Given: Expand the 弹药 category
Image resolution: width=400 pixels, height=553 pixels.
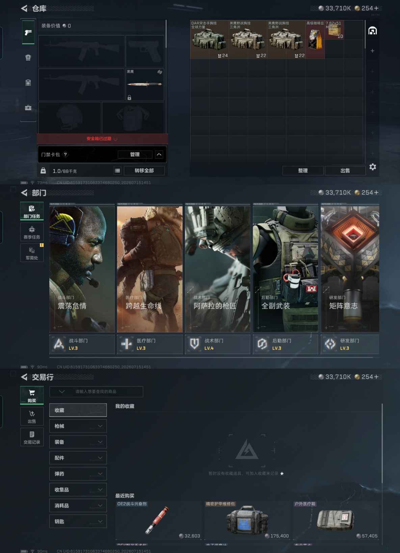Looking at the screenshot, I should 78,474.
